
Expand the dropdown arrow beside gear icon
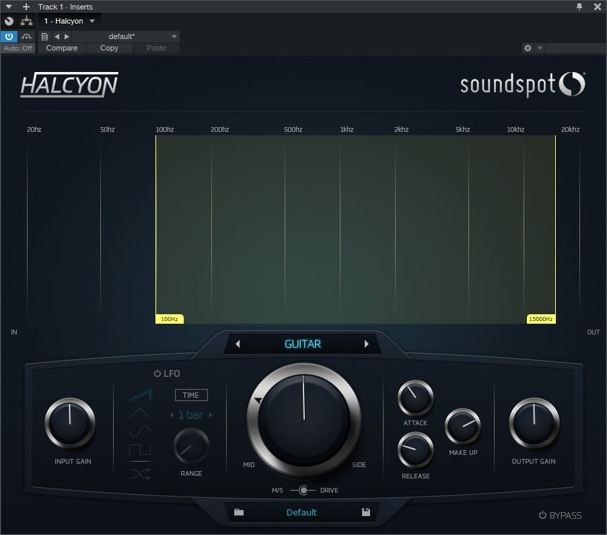pyautogui.click(x=540, y=48)
